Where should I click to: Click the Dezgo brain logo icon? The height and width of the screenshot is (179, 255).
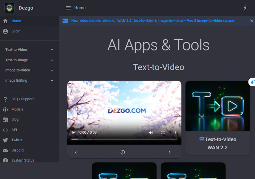click(x=9, y=8)
